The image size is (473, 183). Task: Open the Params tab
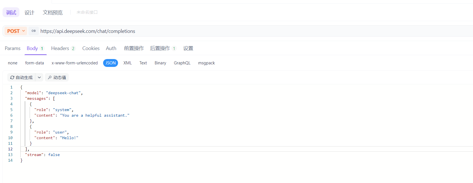[13, 48]
